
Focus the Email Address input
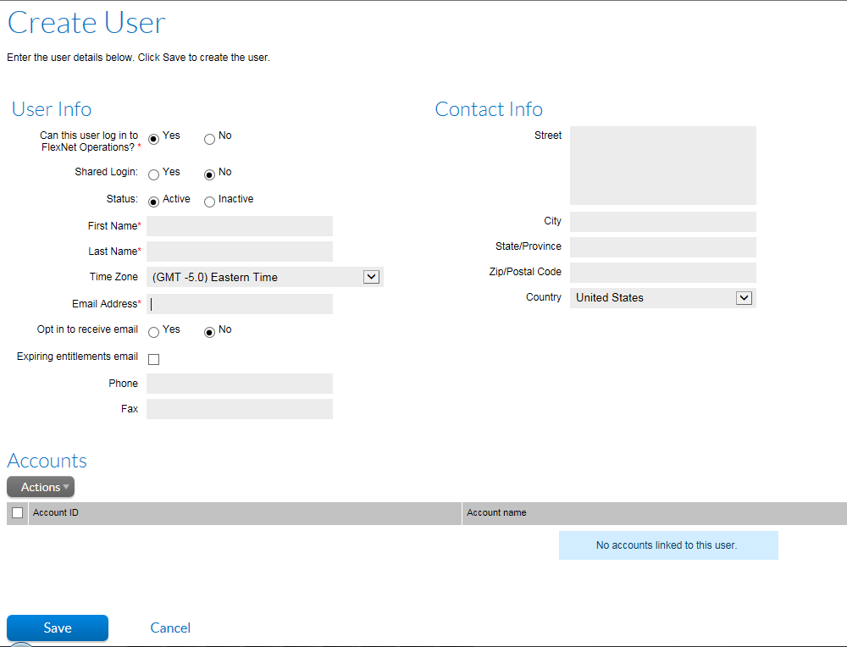(240, 304)
